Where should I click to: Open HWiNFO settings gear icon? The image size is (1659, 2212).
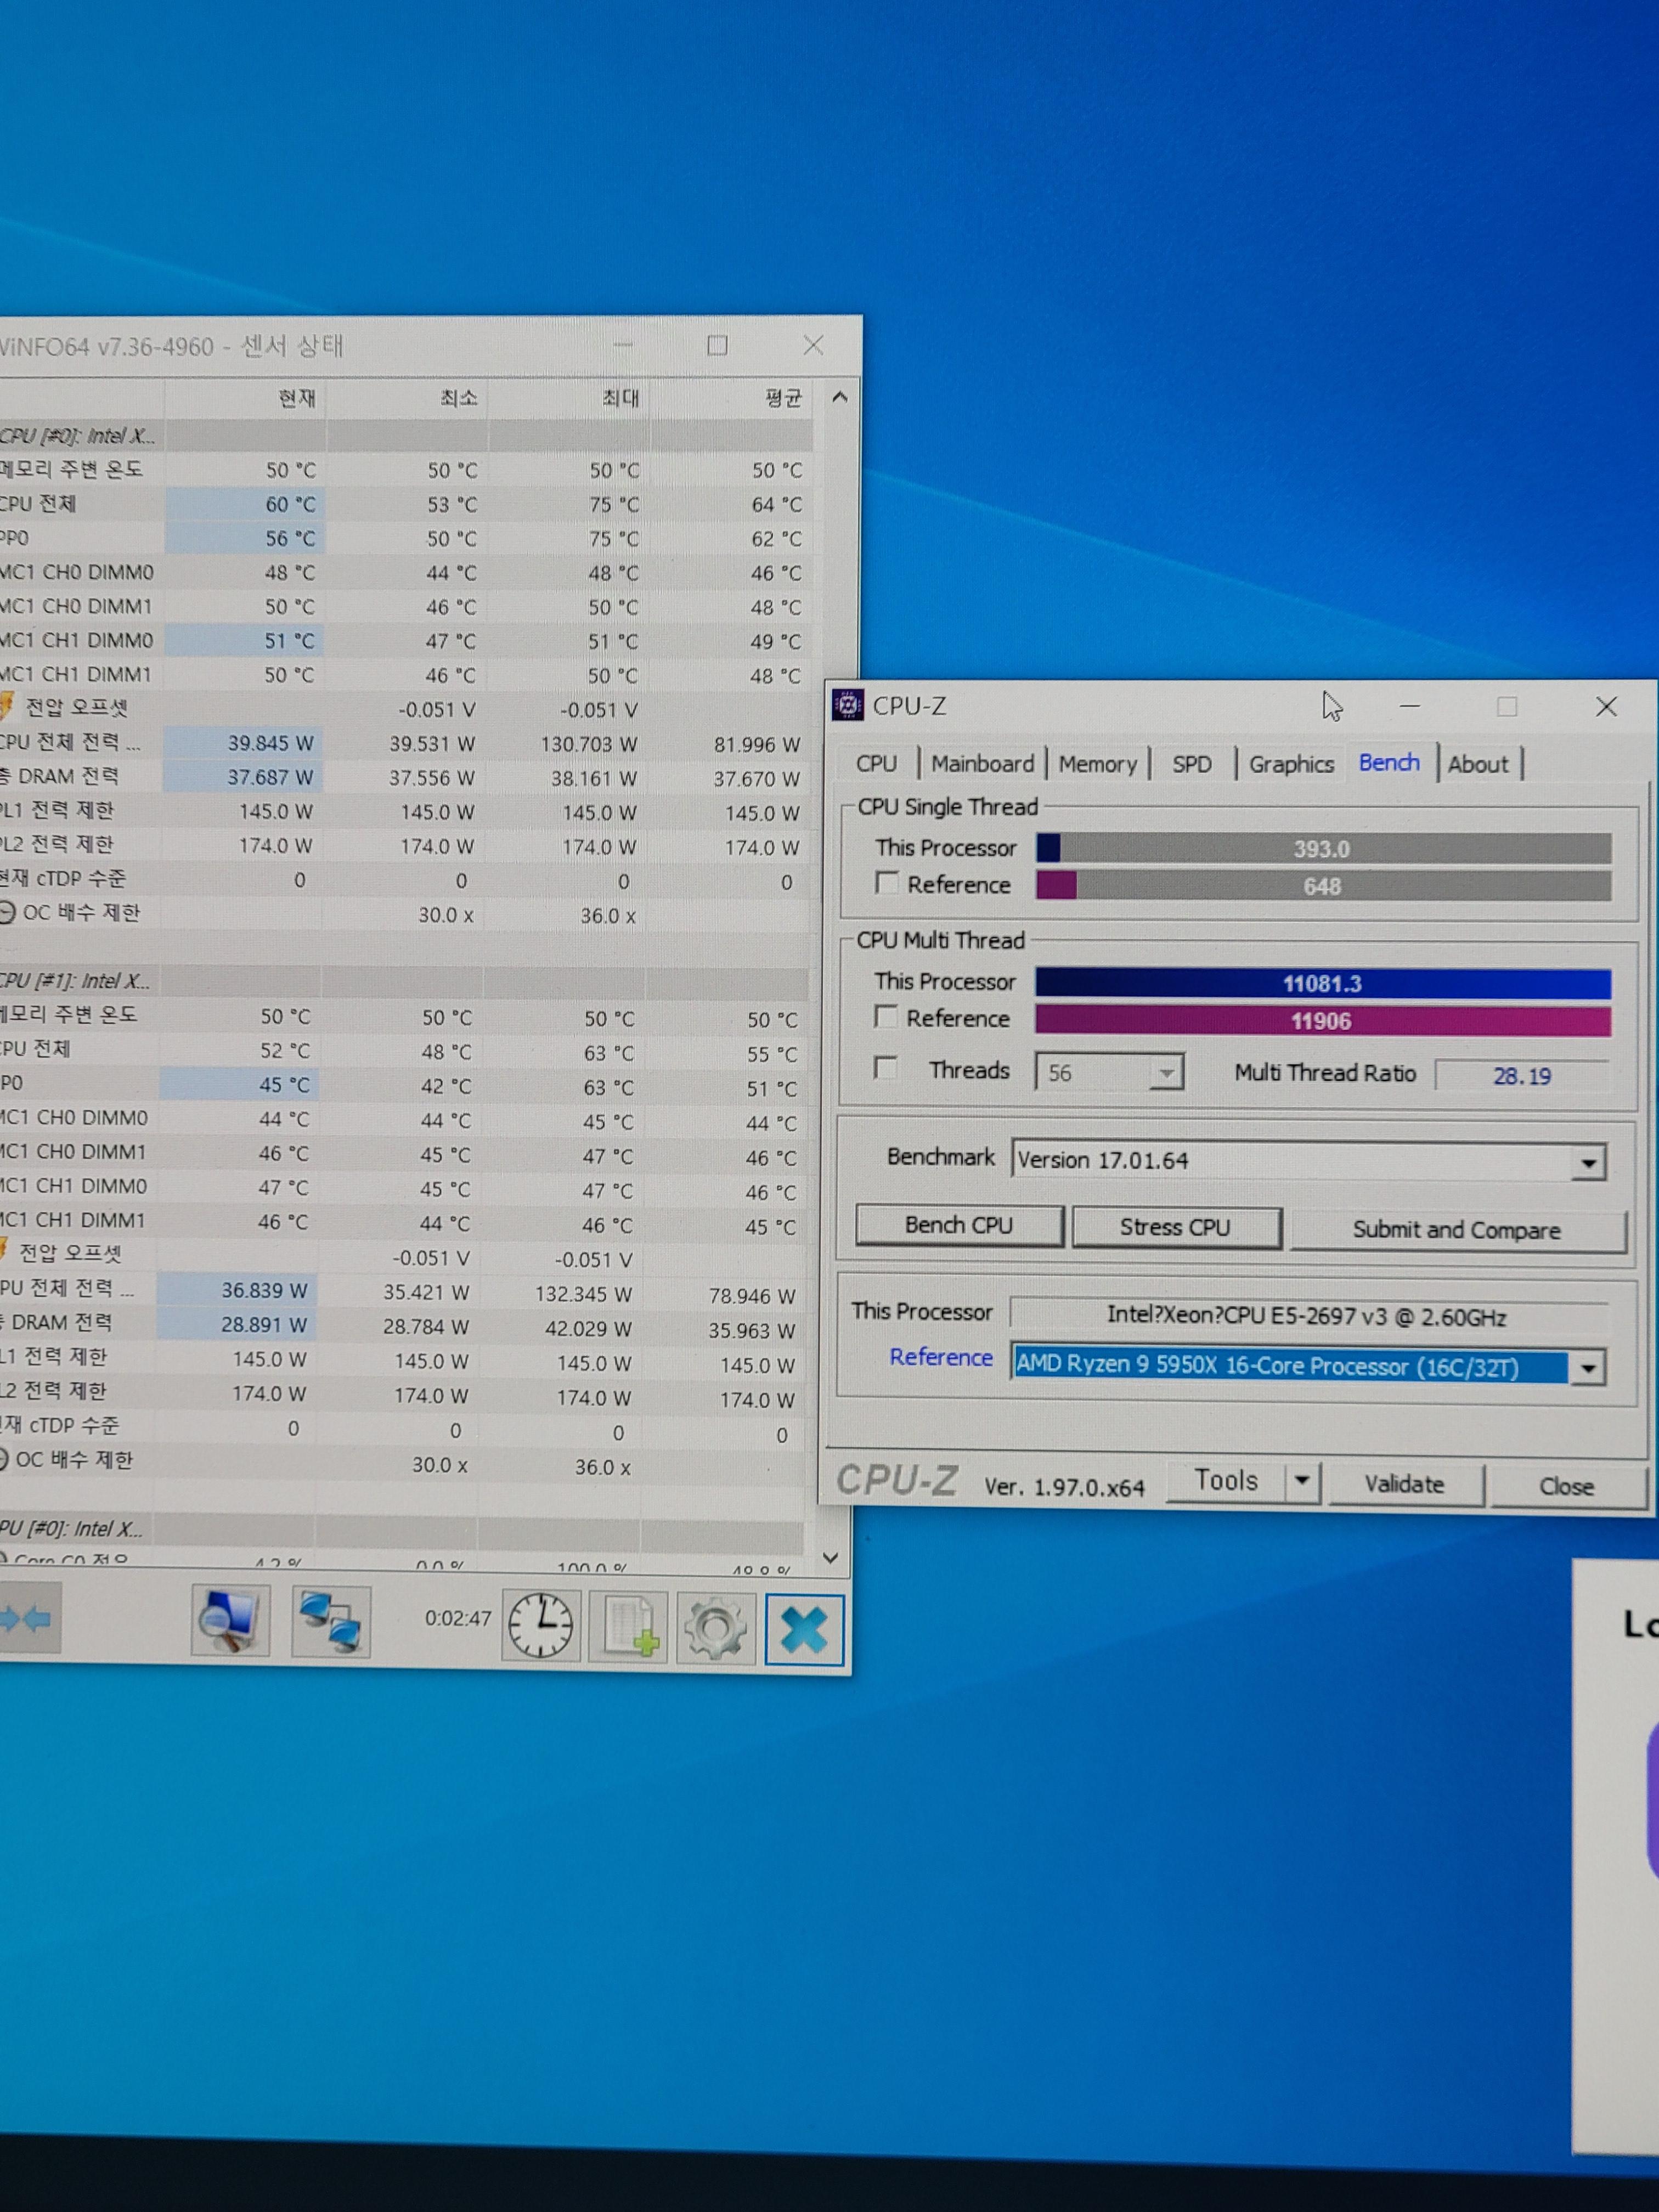coord(716,1628)
